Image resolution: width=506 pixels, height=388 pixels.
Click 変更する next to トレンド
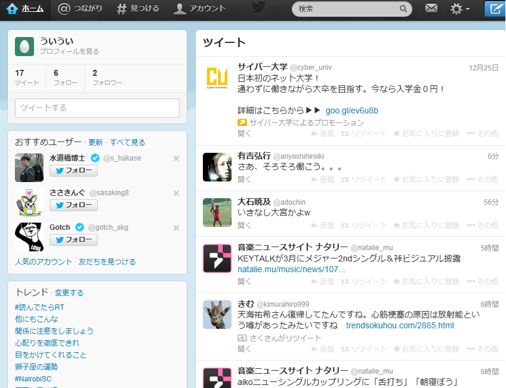click(x=69, y=292)
